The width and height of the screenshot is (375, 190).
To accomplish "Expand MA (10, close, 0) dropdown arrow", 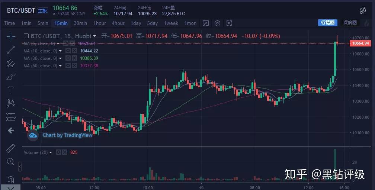I will coord(60,51).
